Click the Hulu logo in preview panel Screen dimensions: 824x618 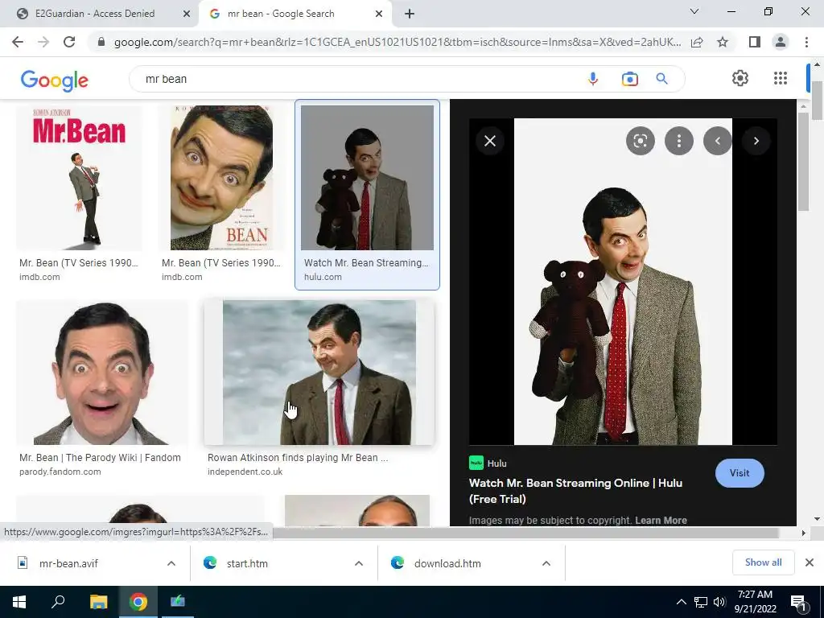pos(476,463)
